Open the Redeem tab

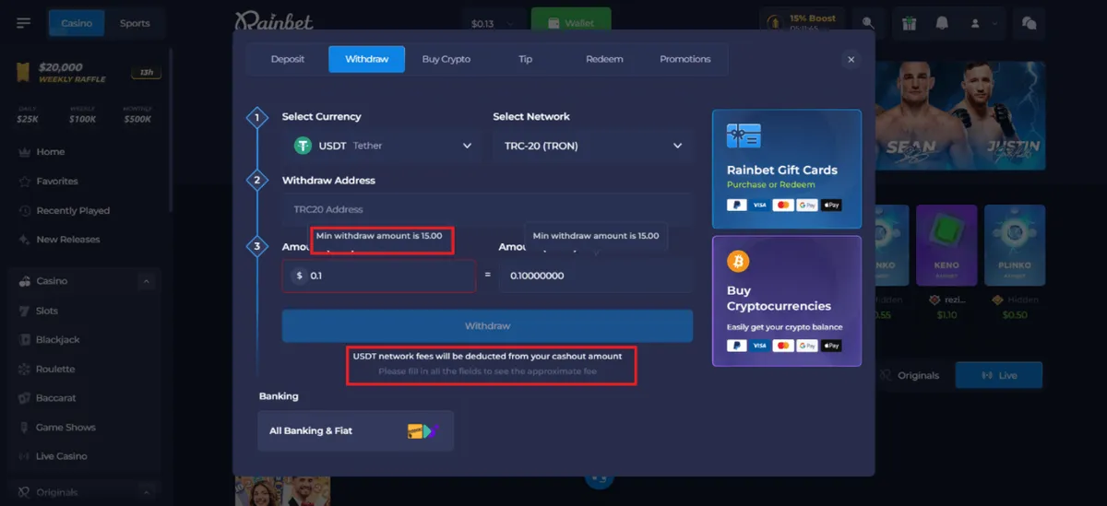pos(604,59)
